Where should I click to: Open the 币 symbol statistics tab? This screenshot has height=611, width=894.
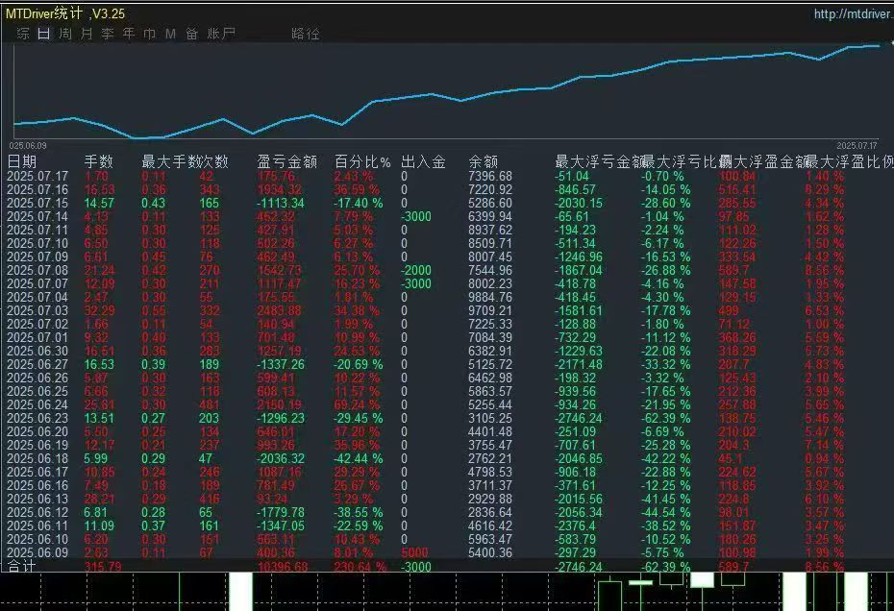[x=149, y=34]
